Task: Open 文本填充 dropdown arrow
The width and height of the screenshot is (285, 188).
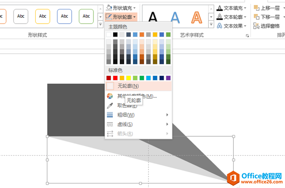Action: [x=245, y=8]
